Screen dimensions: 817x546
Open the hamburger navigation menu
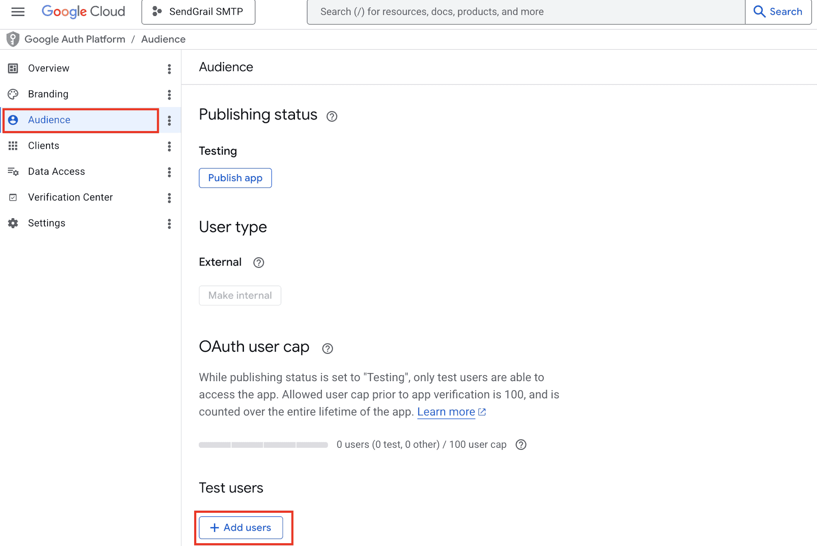point(18,12)
